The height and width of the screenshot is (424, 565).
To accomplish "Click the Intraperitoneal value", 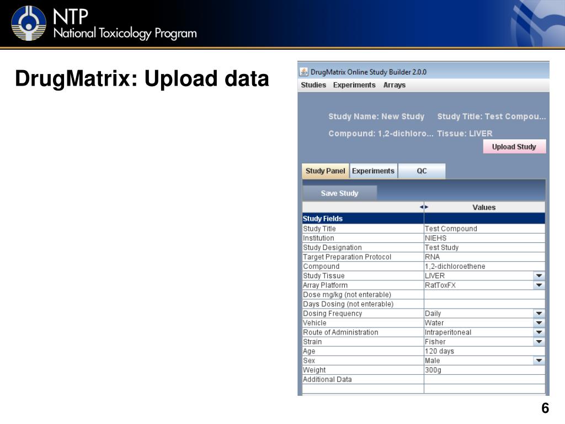I will (x=448, y=332).
